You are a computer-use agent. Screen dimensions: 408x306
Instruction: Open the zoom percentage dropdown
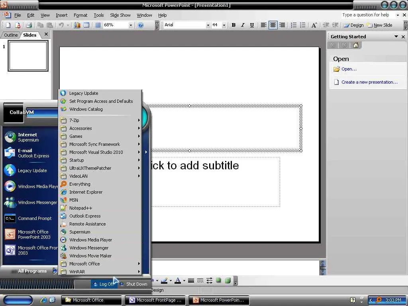point(131,25)
